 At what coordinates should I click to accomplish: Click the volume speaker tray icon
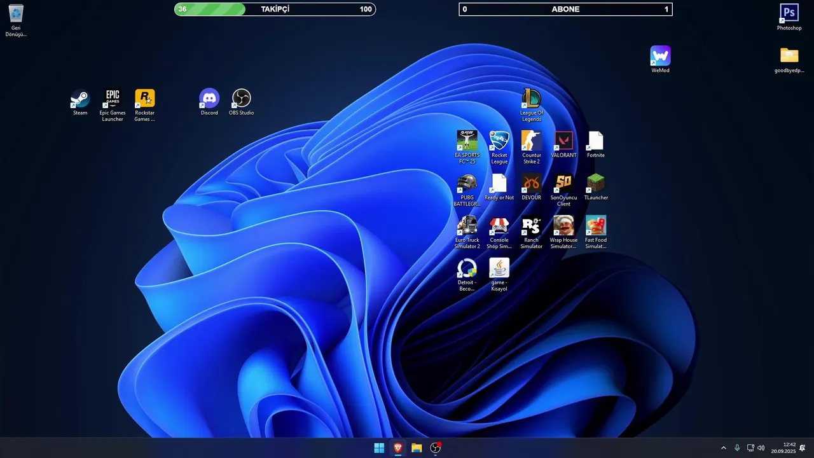(x=761, y=448)
